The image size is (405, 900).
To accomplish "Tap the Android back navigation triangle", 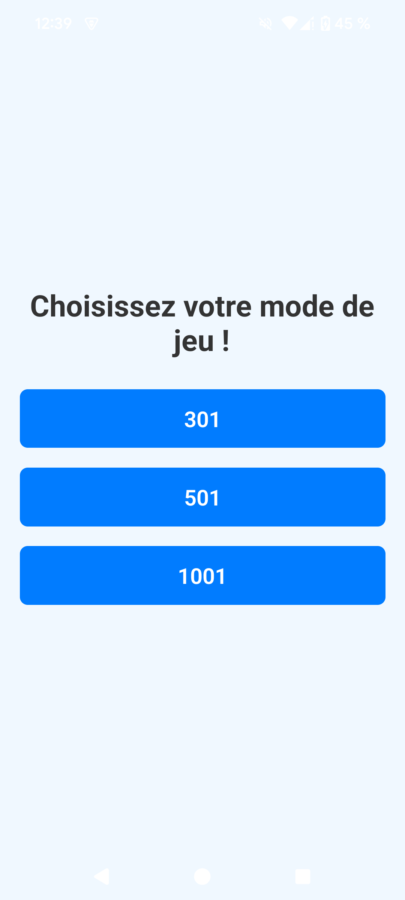I will click(102, 876).
